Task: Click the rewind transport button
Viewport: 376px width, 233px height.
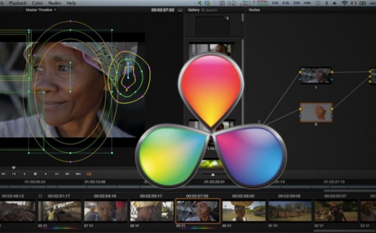Action: pyautogui.click(x=3, y=173)
